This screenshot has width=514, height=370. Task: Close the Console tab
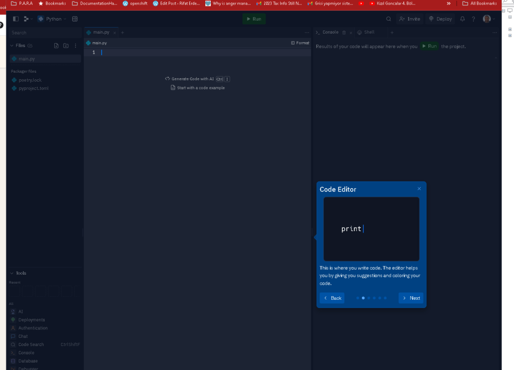pos(351,33)
